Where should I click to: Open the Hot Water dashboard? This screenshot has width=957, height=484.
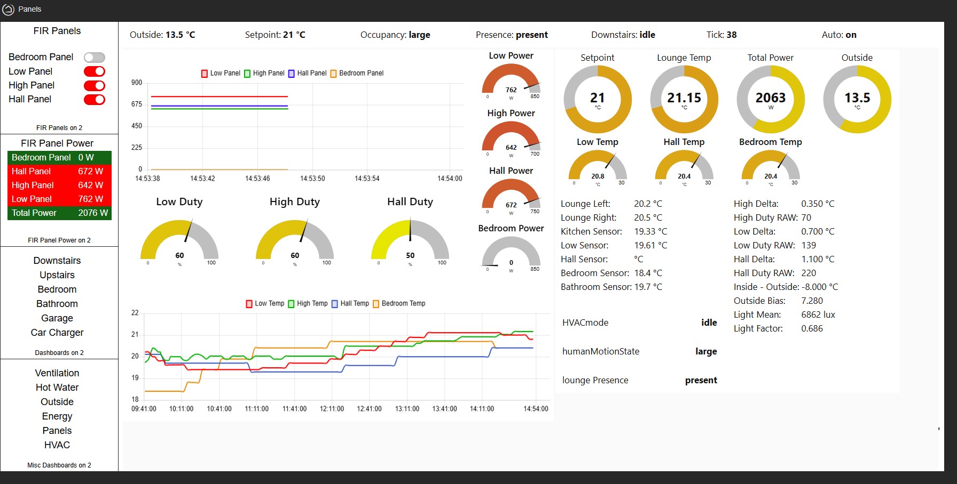pyautogui.click(x=57, y=388)
